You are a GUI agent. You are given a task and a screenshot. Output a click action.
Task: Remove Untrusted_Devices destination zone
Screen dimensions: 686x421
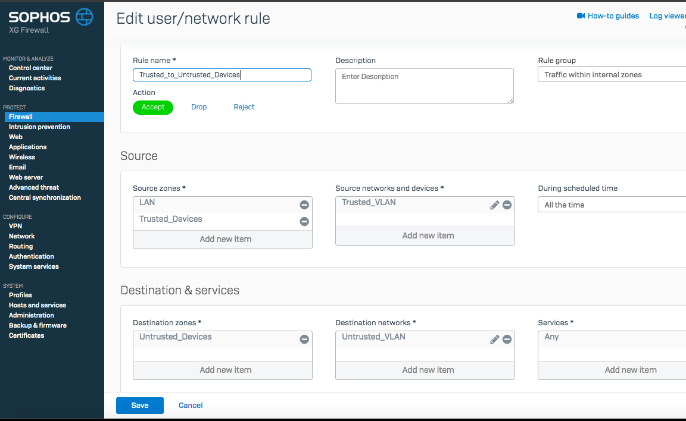pyautogui.click(x=304, y=340)
